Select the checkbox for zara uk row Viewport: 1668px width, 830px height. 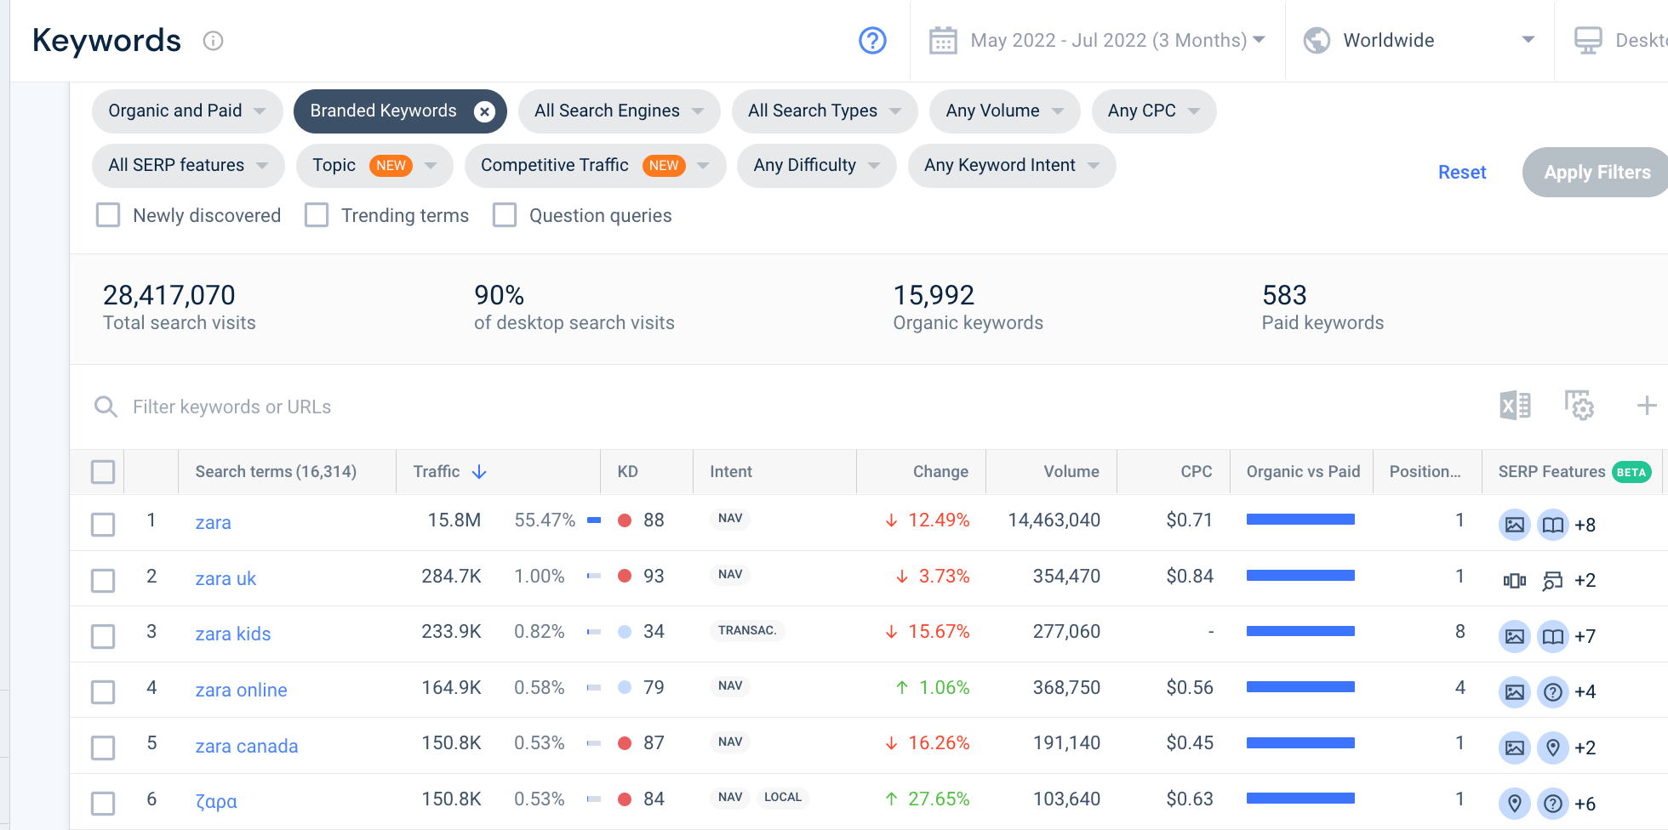pos(103,581)
